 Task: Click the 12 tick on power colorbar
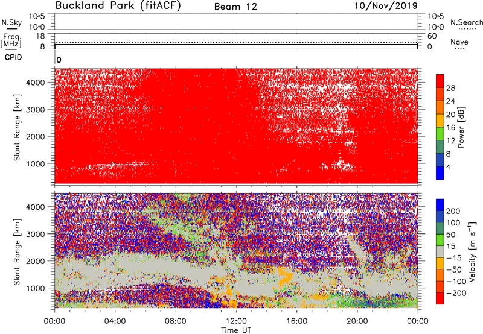450,140
